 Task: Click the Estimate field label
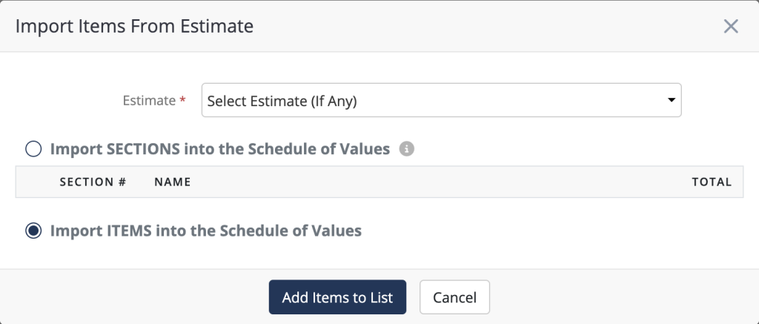click(149, 100)
